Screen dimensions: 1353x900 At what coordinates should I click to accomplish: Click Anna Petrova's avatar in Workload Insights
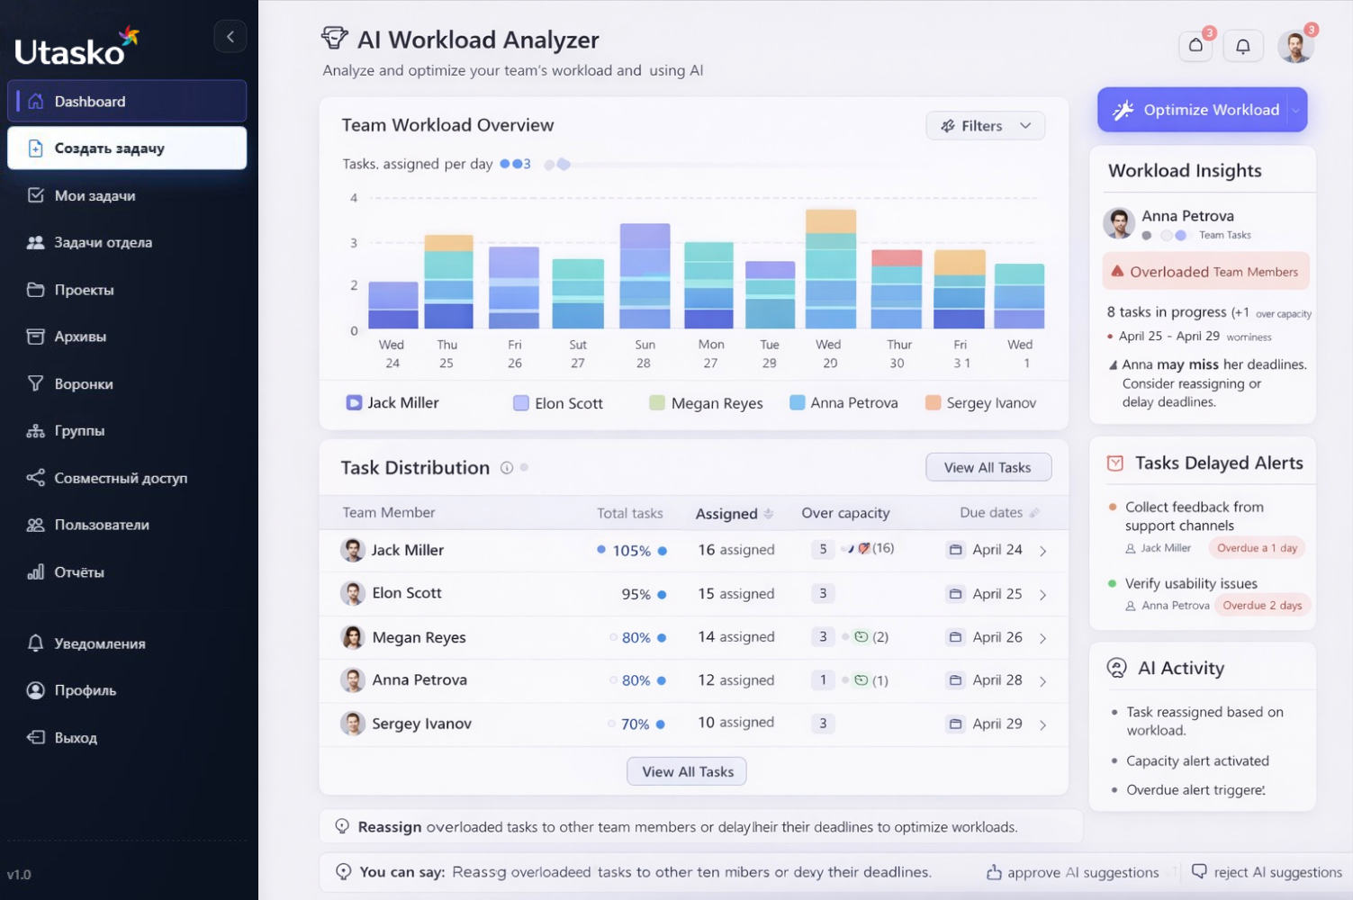coord(1118,224)
